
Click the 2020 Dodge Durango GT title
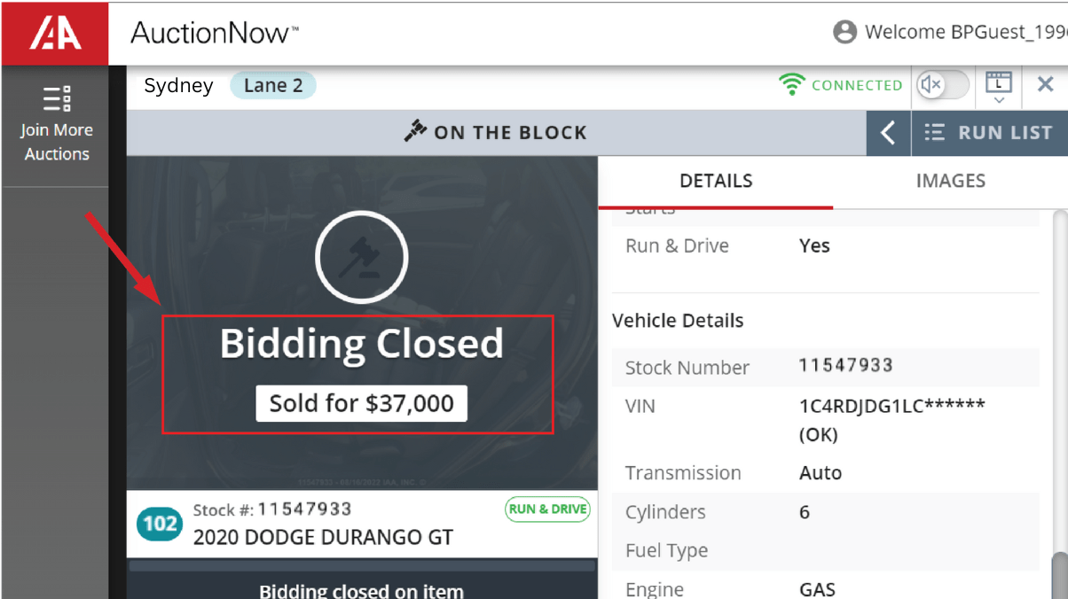(323, 537)
